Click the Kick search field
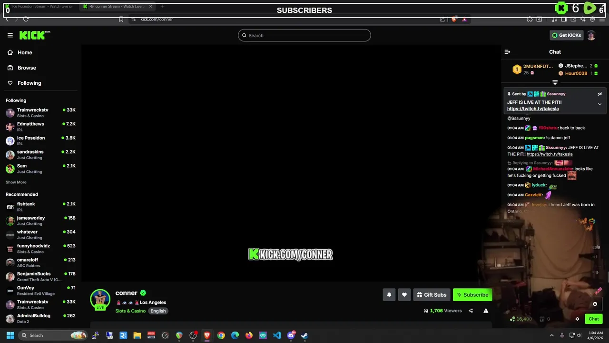The image size is (609, 343). coord(304,35)
